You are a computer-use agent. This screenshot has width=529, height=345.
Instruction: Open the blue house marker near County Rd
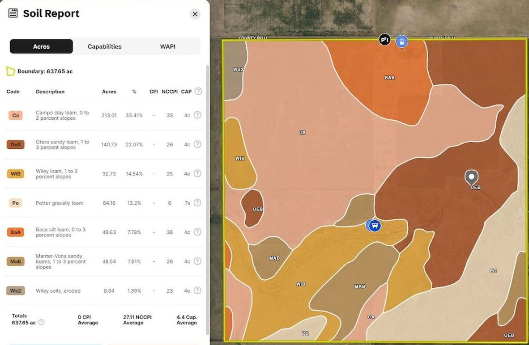(x=401, y=41)
